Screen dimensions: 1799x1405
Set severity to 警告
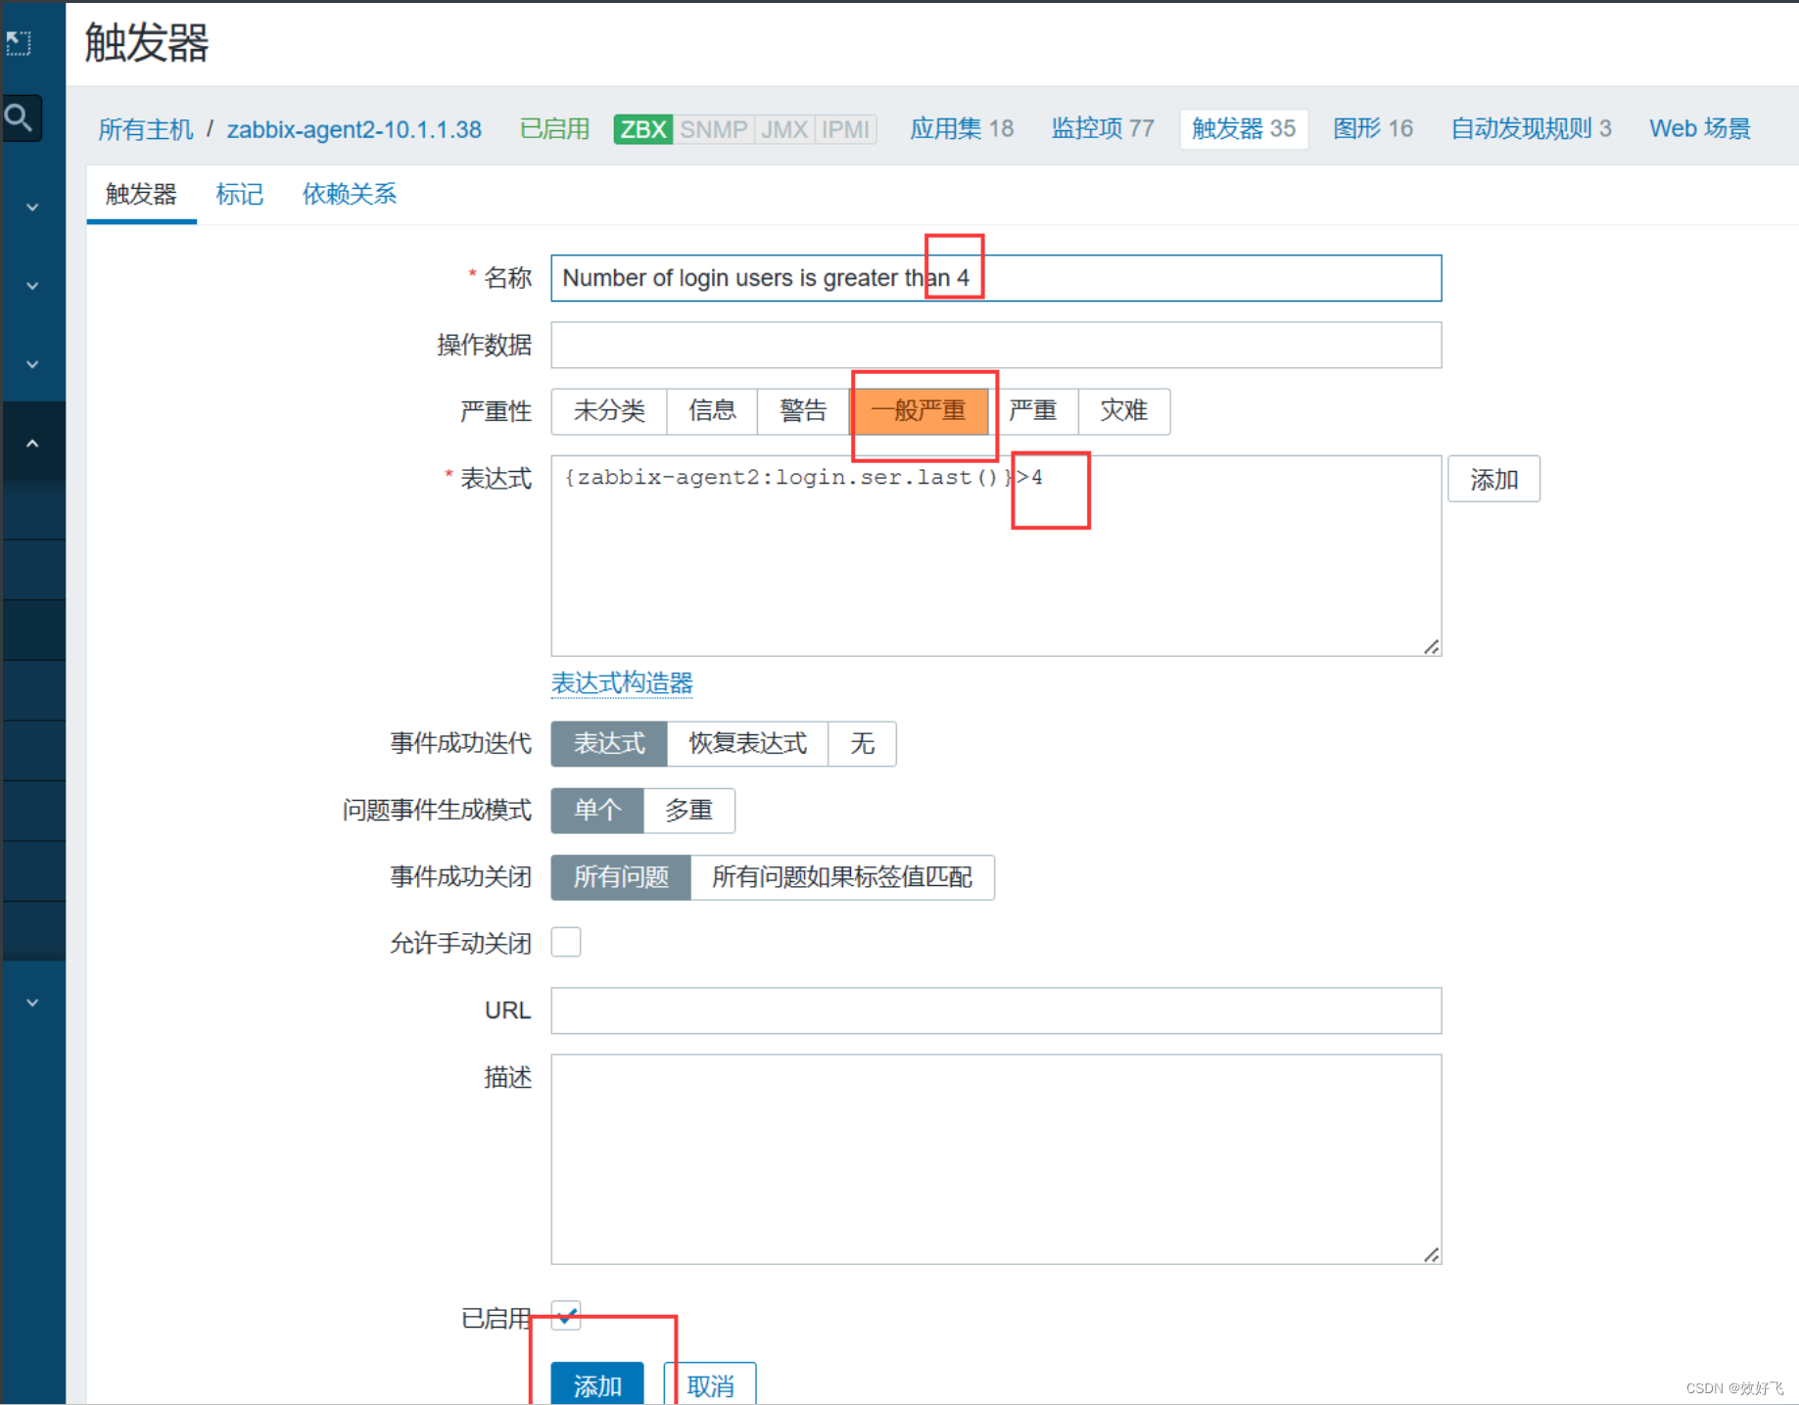[803, 411]
